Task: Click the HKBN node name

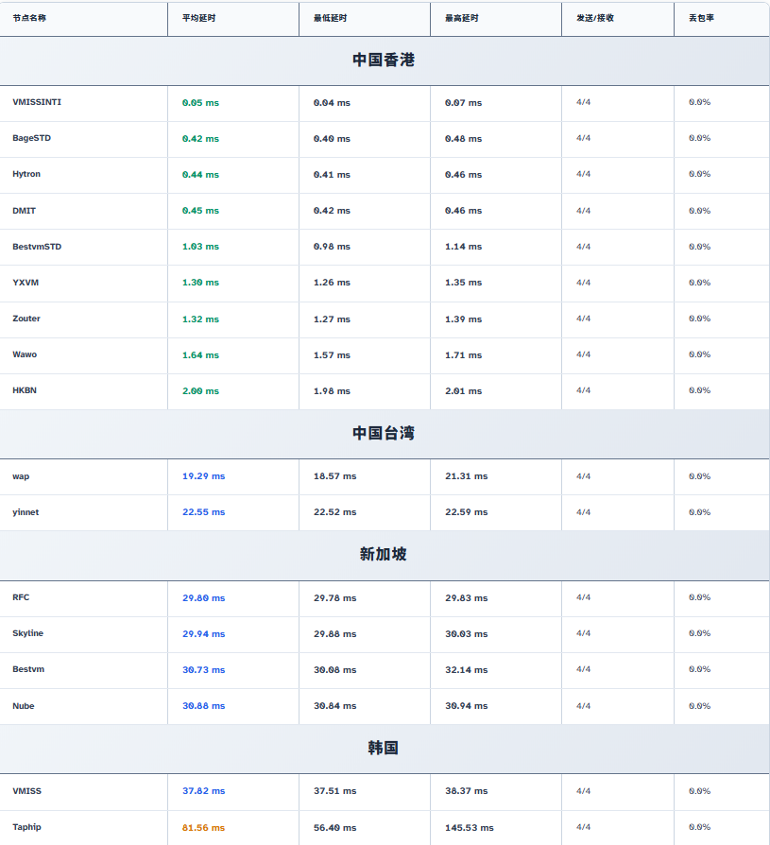Action: pos(25,390)
